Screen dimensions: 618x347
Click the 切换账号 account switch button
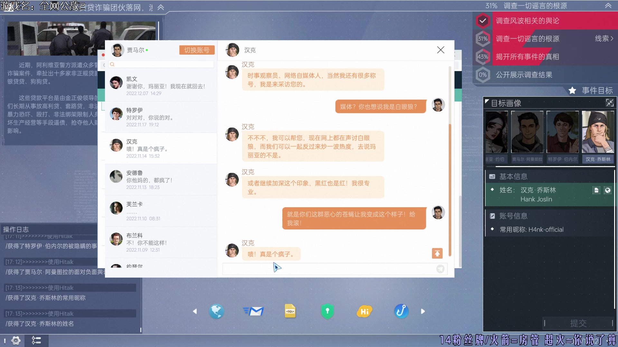point(197,50)
